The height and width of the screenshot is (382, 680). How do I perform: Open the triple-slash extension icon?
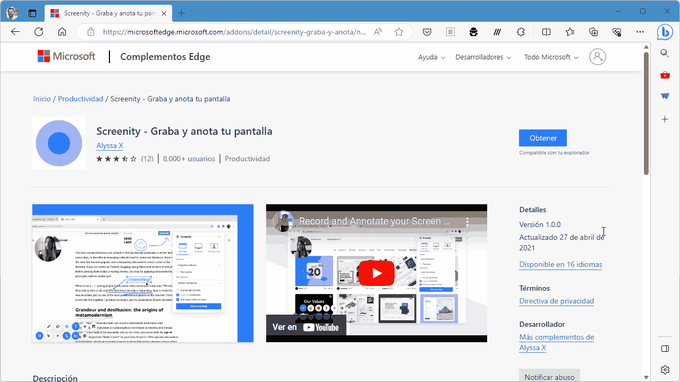click(x=497, y=32)
